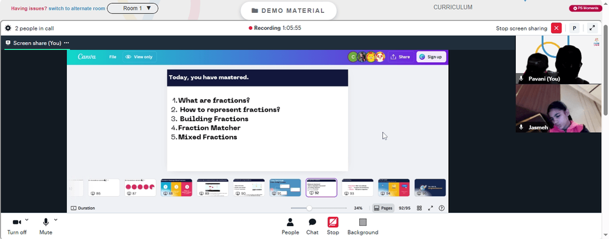Open Chat panel
609x239 pixels.
(312, 227)
